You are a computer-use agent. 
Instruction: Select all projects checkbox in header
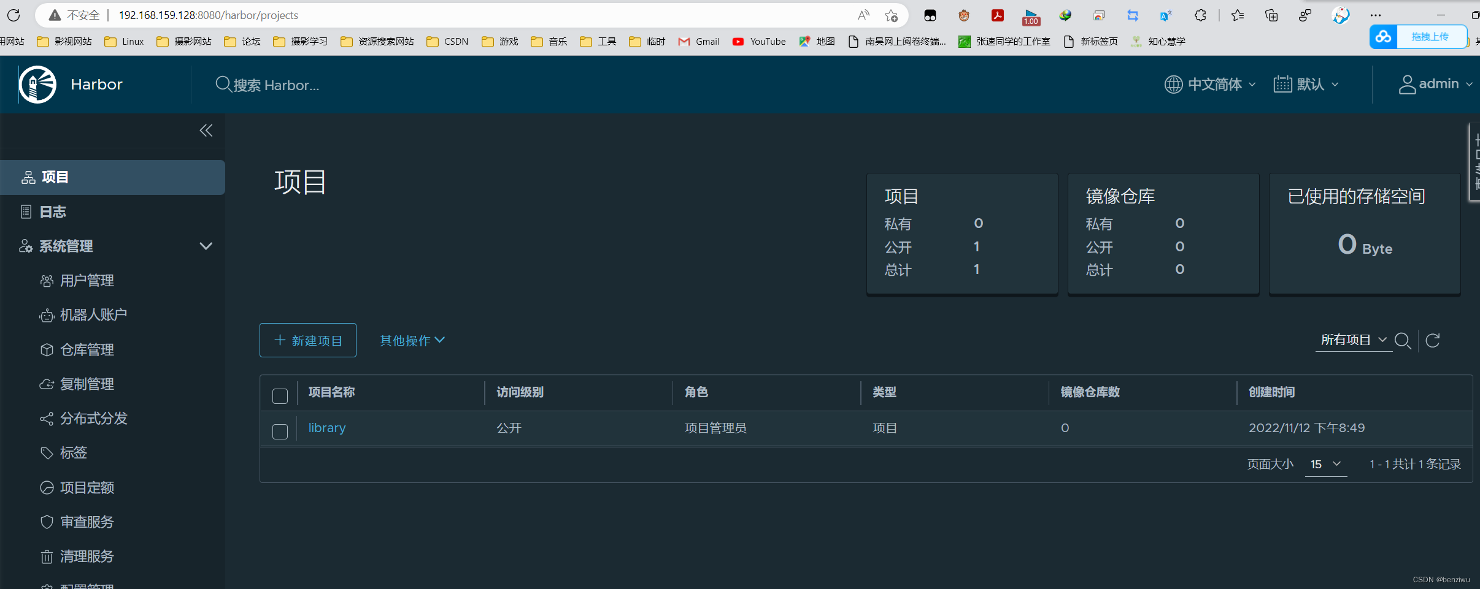(280, 396)
